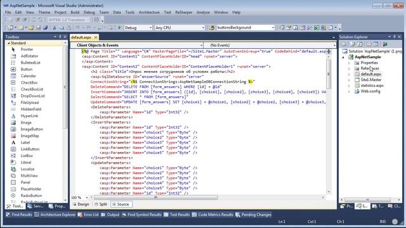This screenshot has width=406, height=228.
Task: Open the Find Results panel tab
Action: pyautogui.click(x=19, y=215)
